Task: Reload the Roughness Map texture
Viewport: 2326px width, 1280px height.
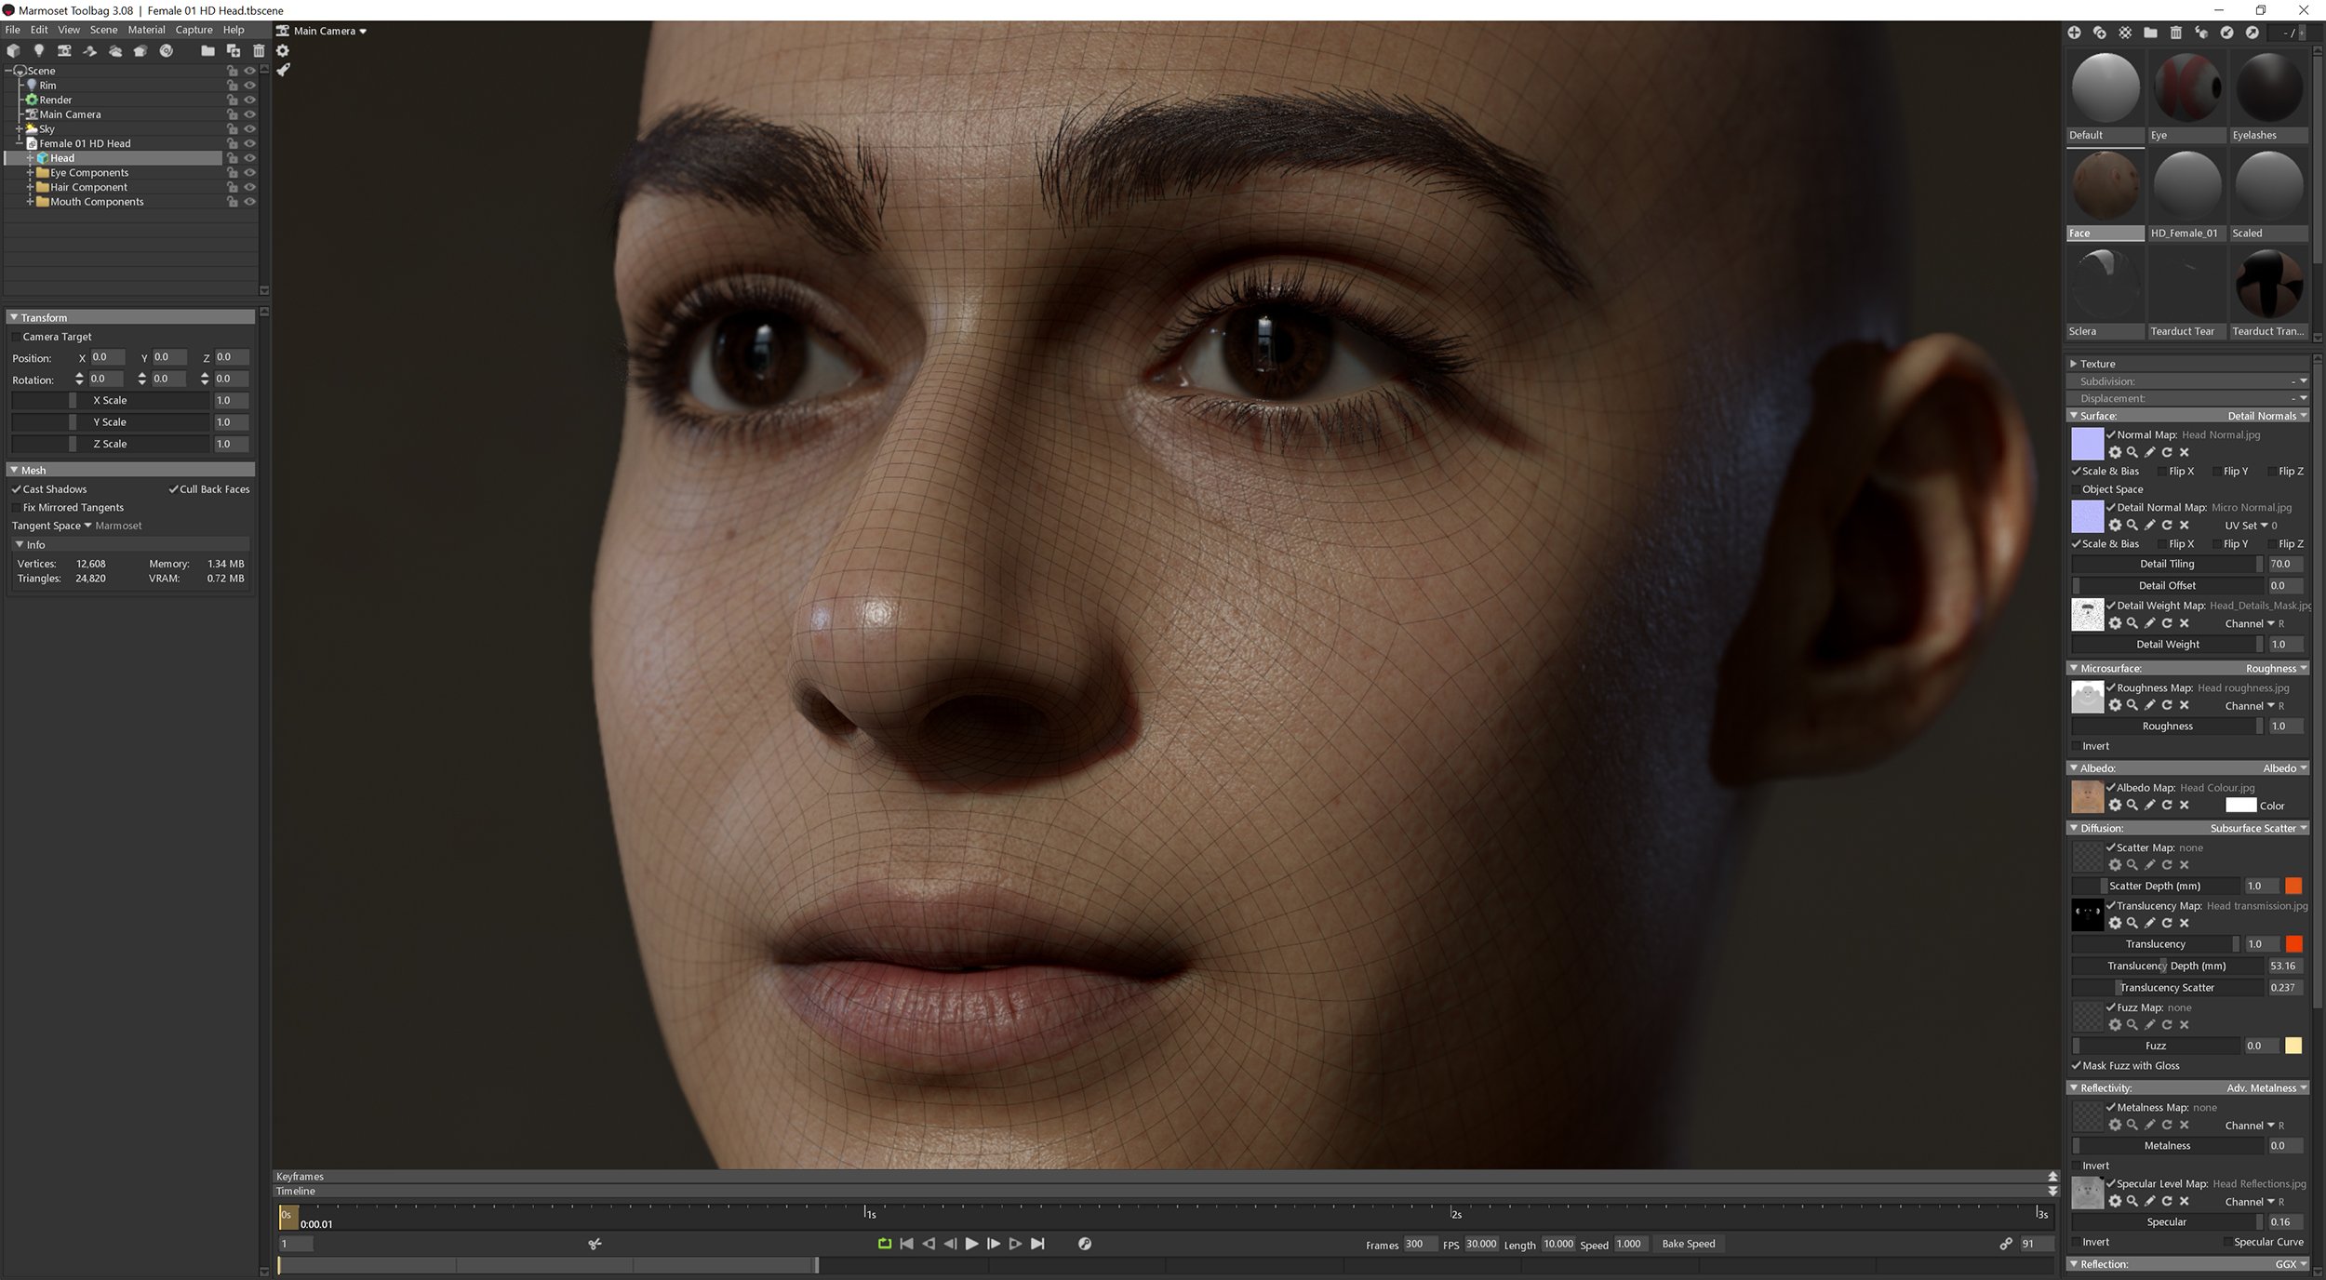Action: point(2167,705)
